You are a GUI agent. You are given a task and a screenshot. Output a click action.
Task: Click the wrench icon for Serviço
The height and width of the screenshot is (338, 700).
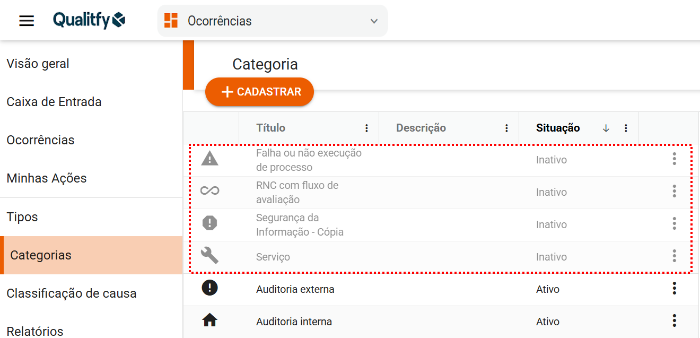pyautogui.click(x=210, y=256)
